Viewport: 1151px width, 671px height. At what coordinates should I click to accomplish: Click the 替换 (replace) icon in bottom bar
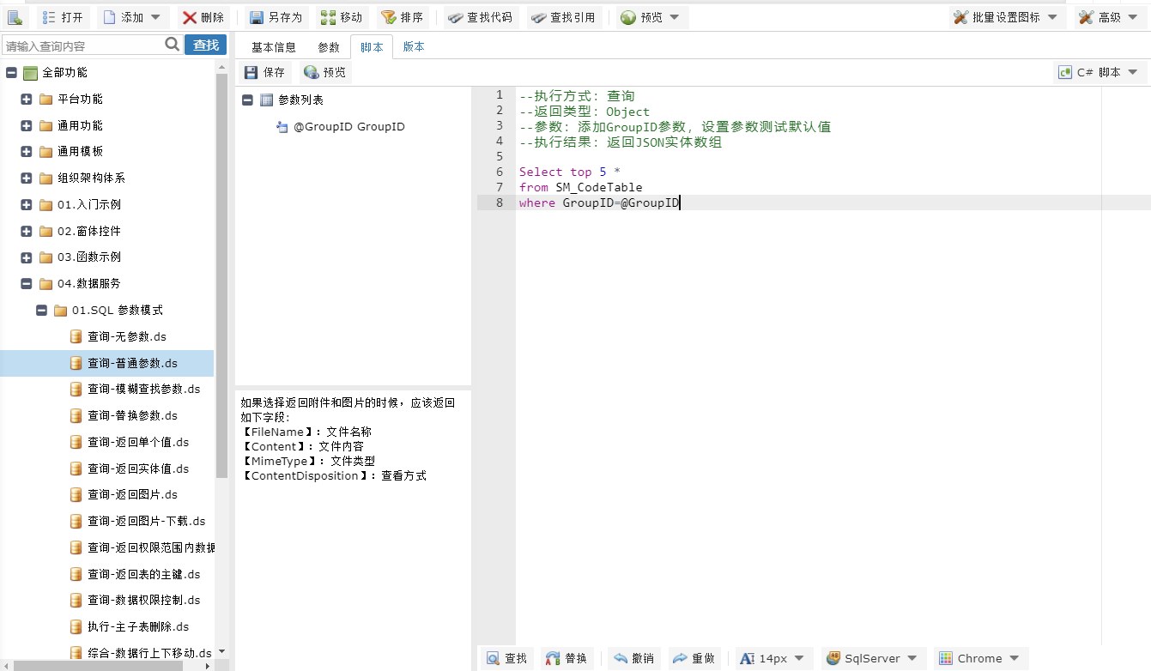click(553, 658)
